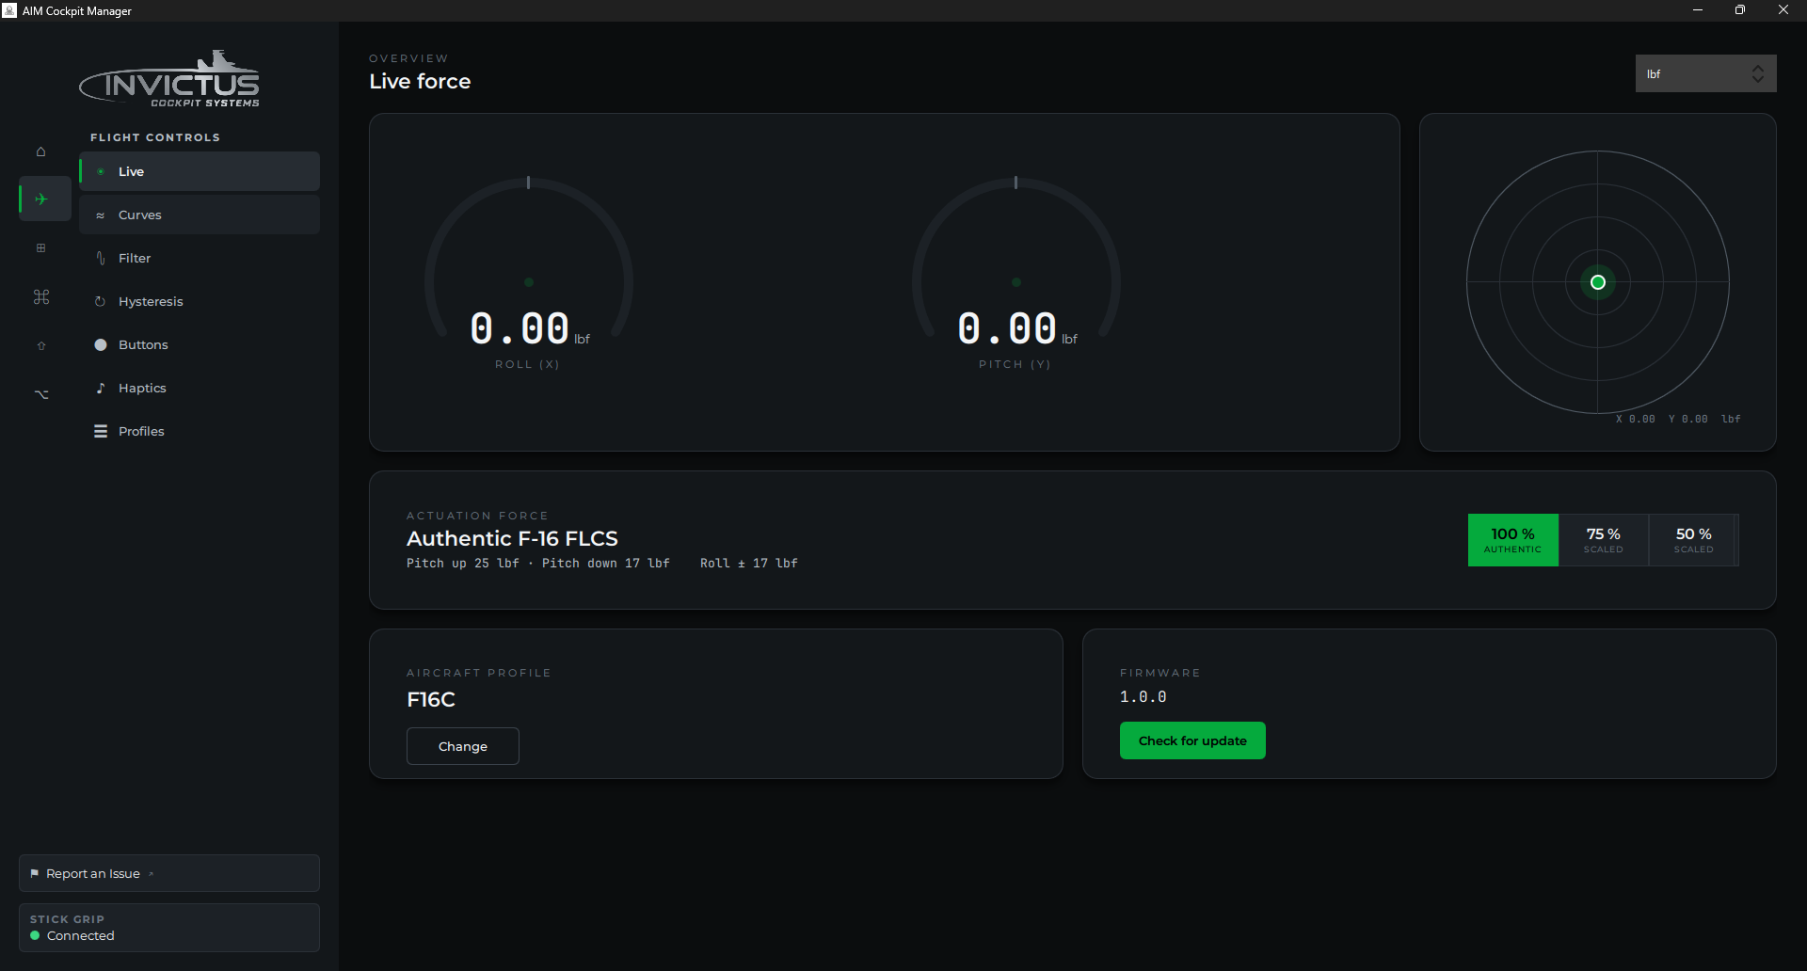Restore down the application window
Viewport: 1807px width, 971px height.
1740,10
